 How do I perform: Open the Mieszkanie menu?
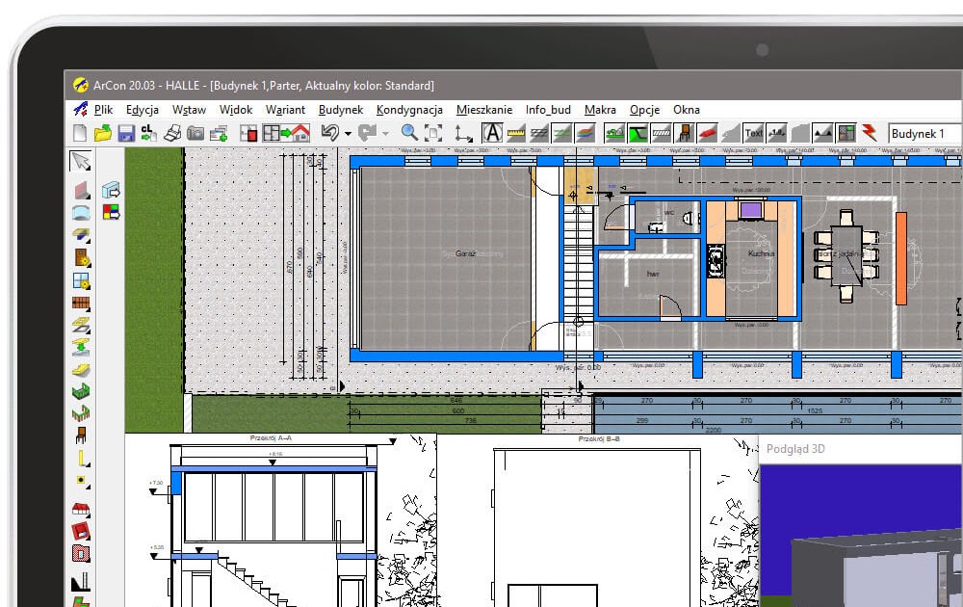[484, 110]
